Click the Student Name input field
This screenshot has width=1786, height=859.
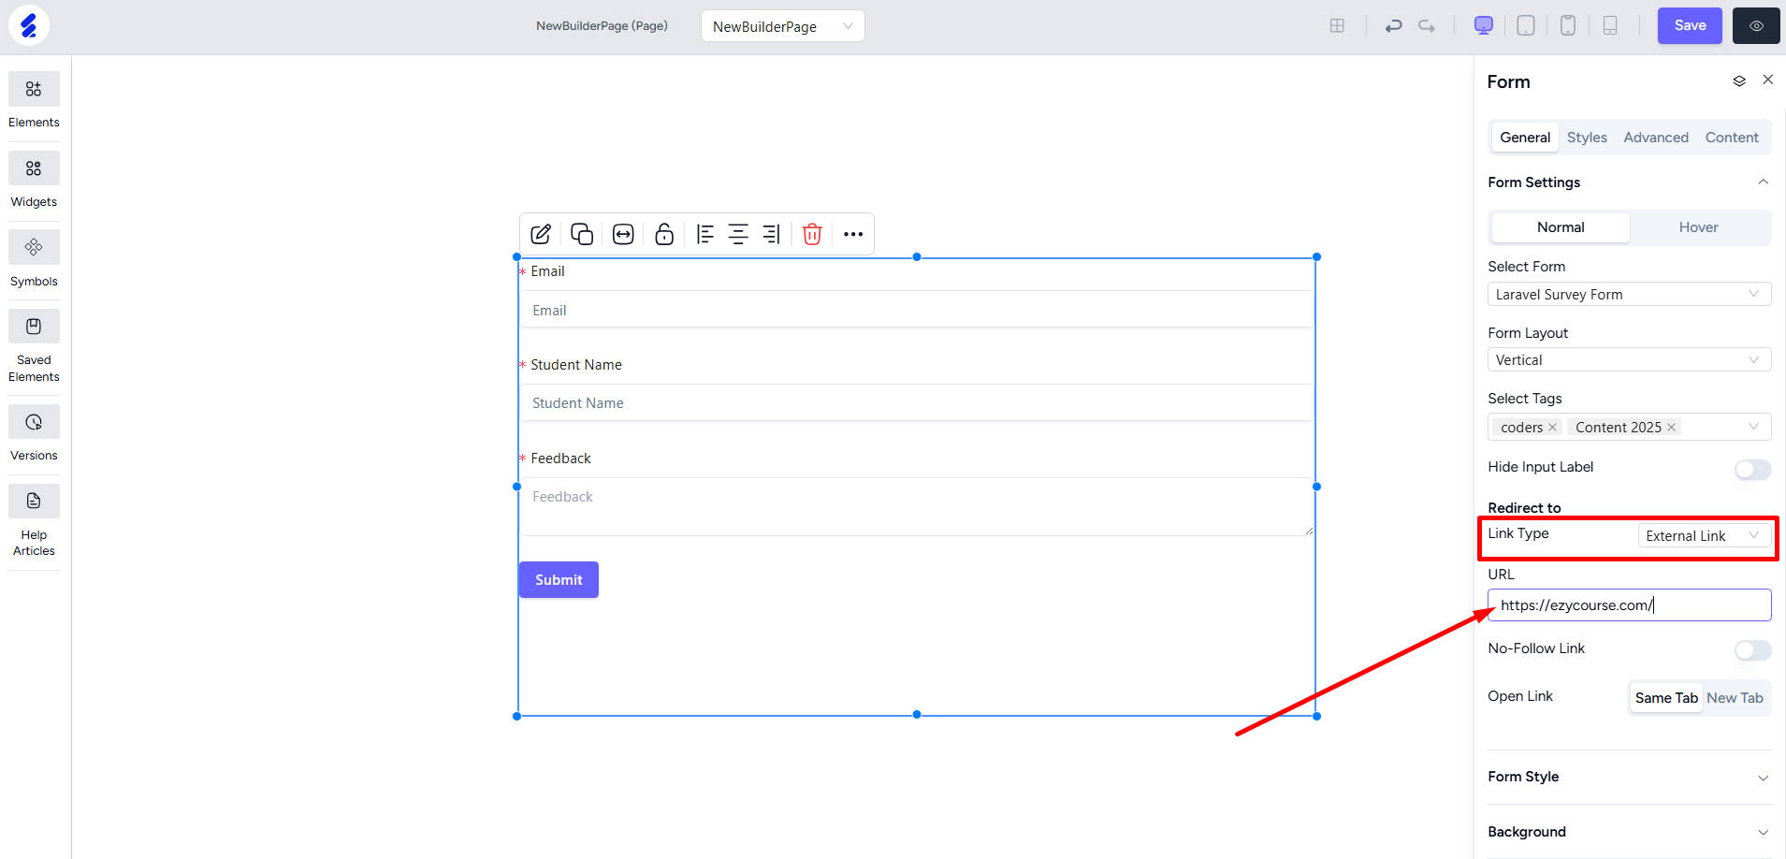click(917, 403)
